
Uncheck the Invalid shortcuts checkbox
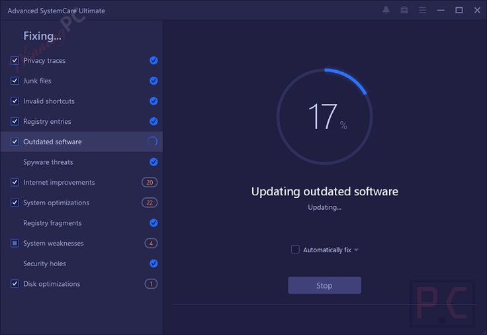15,101
